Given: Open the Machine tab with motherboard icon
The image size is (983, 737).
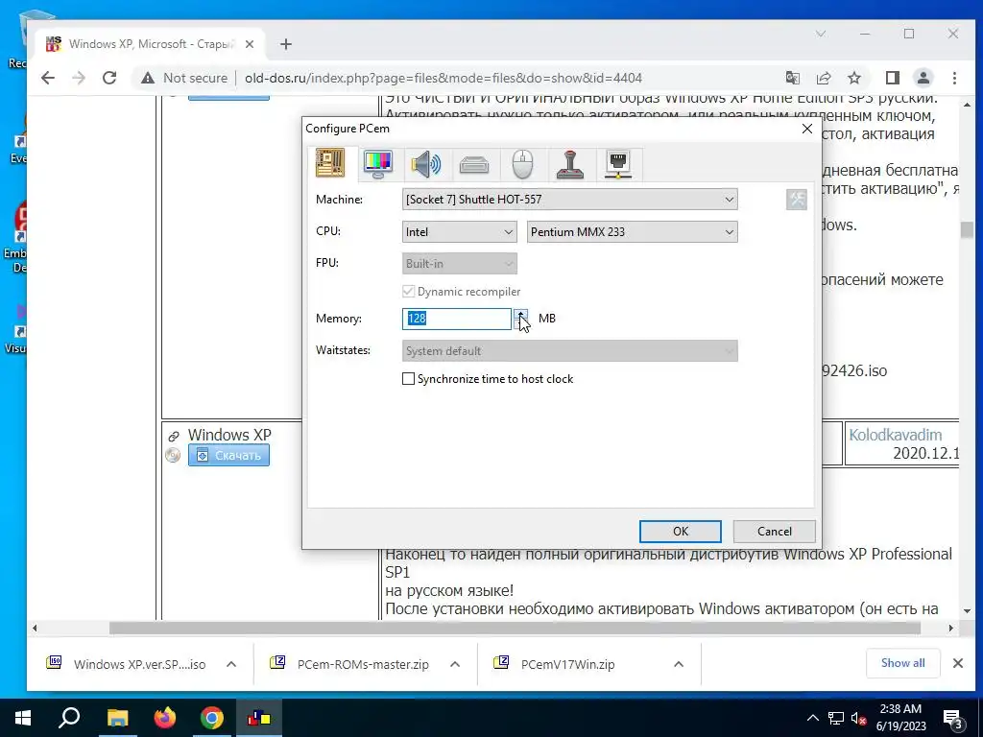Looking at the screenshot, I should pyautogui.click(x=330, y=163).
